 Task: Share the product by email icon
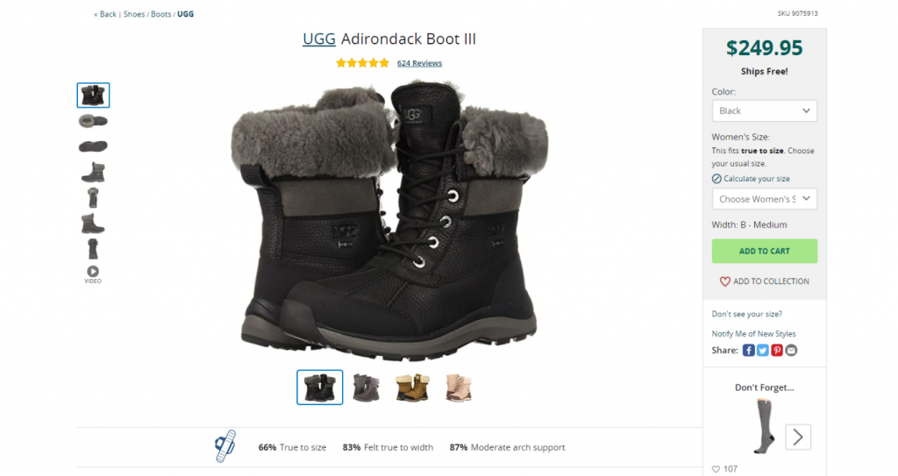click(791, 350)
